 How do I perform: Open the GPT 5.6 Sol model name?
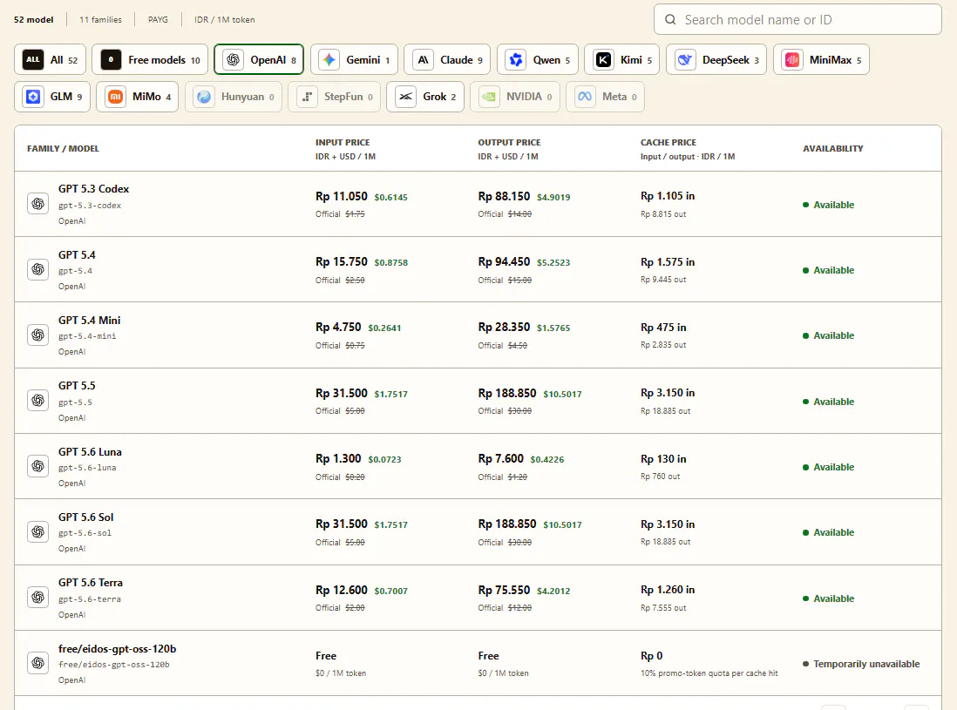click(86, 517)
